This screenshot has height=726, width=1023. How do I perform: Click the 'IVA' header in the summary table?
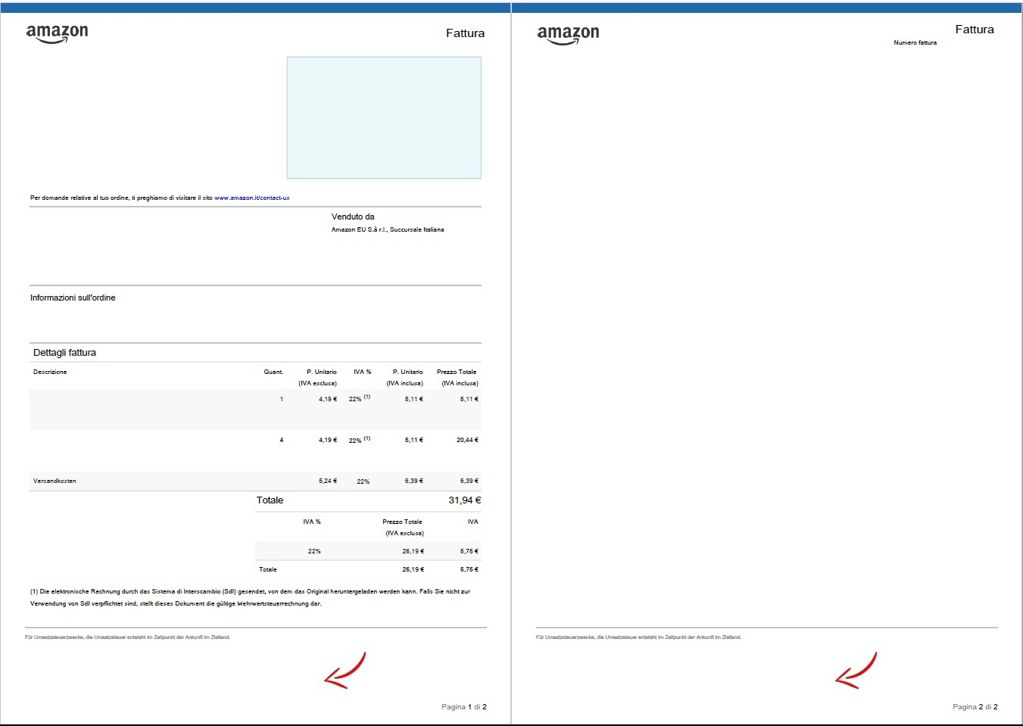pos(473,522)
